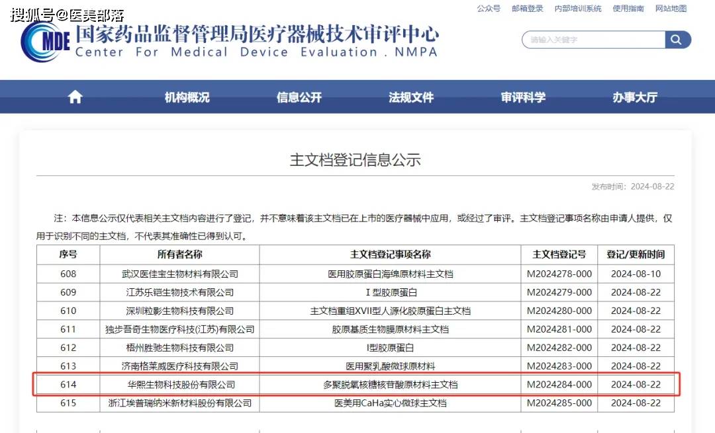Select row number 612
The width and height of the screenshot is (715, 433).
(x=68, y=348)
